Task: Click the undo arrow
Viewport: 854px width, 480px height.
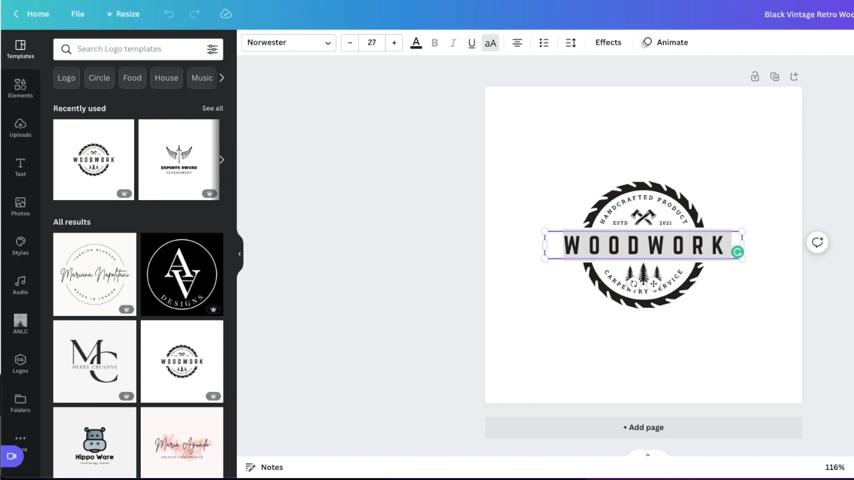Action: point(169,14)
